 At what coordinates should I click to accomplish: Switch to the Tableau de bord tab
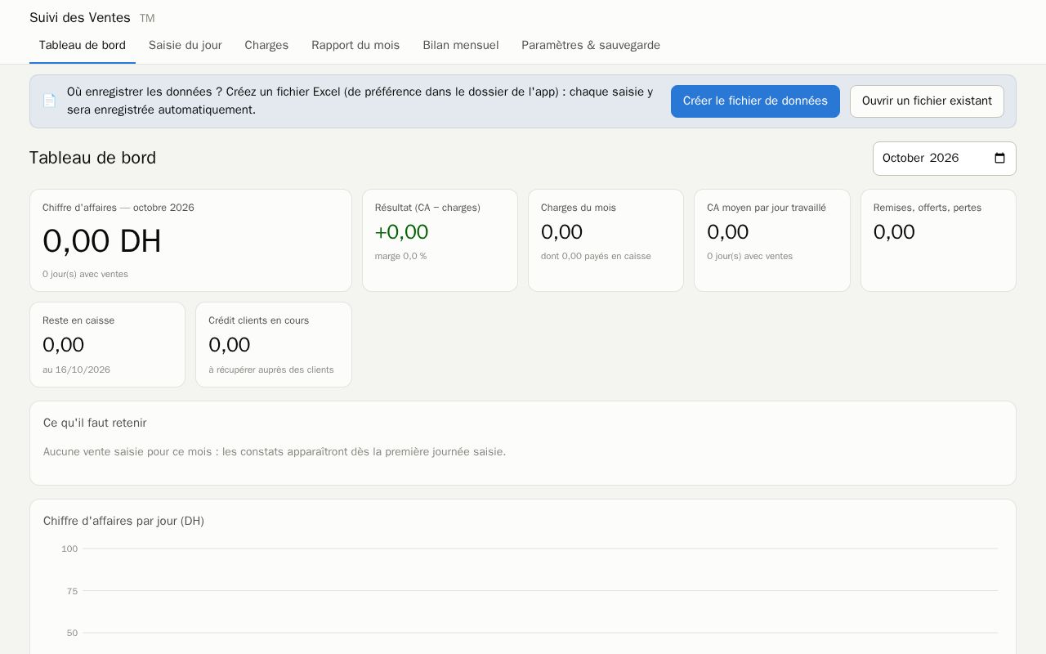point(83,46)
